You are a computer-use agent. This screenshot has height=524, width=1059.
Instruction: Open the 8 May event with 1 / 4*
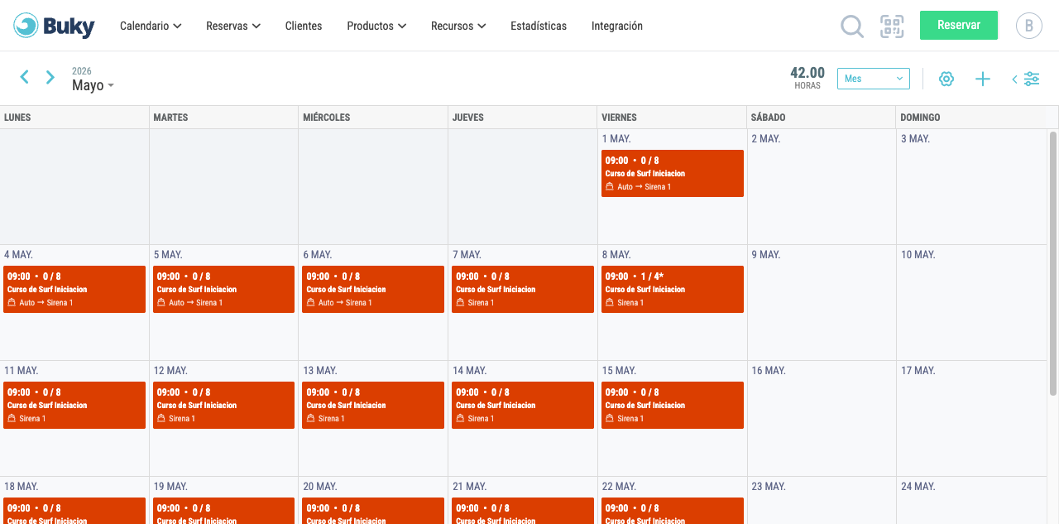click(673, 289)
